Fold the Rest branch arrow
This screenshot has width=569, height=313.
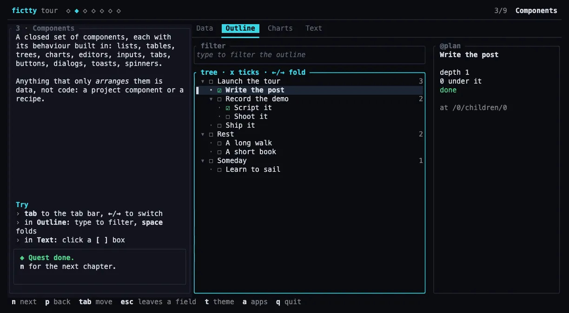[x=203, y=134]
